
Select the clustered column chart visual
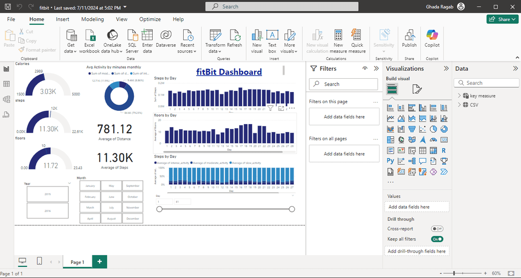click(x=422, y=108)
